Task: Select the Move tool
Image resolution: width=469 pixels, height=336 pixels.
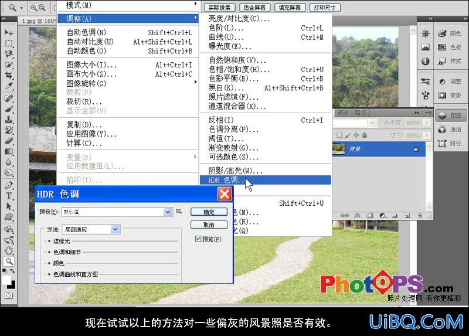Action: pos(9,32)
